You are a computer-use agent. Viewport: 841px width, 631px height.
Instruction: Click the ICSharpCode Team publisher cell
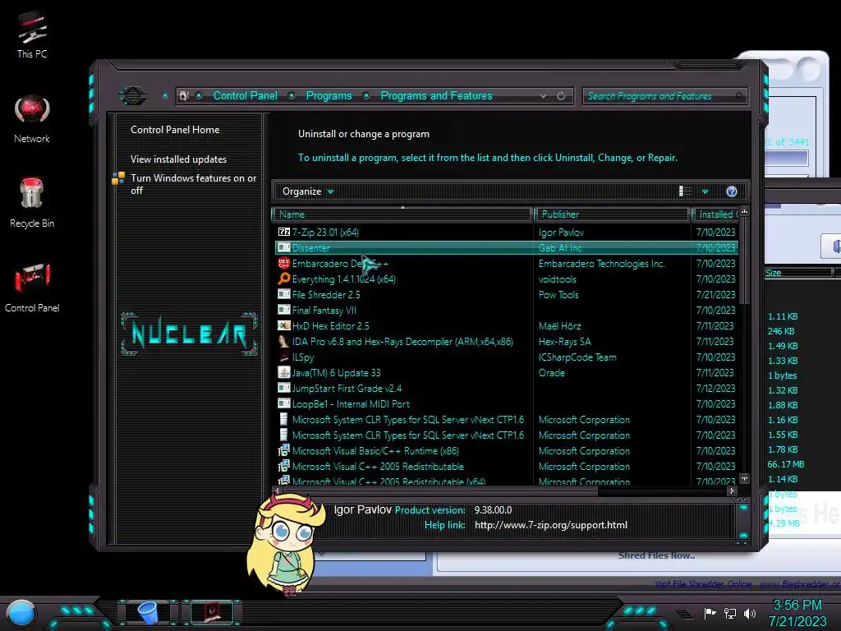coord(577,357)
